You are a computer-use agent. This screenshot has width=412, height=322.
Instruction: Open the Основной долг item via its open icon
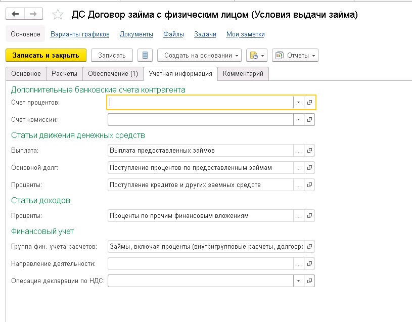click(x=310, y=167)
